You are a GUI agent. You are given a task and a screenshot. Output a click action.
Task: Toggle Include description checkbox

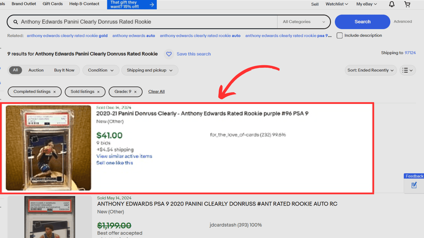point(340,36)
